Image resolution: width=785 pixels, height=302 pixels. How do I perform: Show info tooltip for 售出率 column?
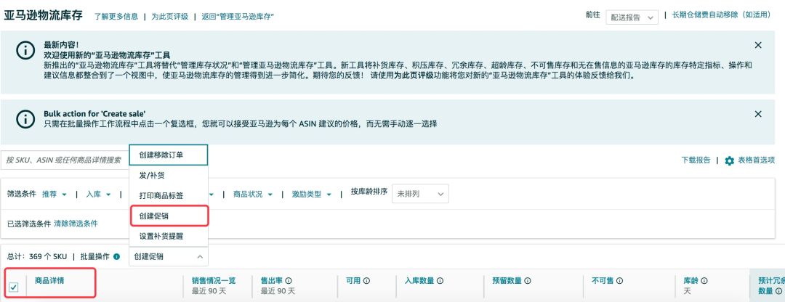pos(289,281)
